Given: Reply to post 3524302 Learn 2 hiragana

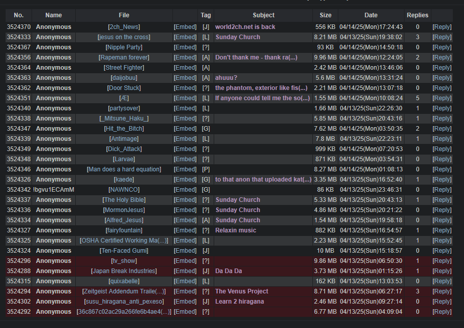Looking at the screenshot, I should 442,302.
